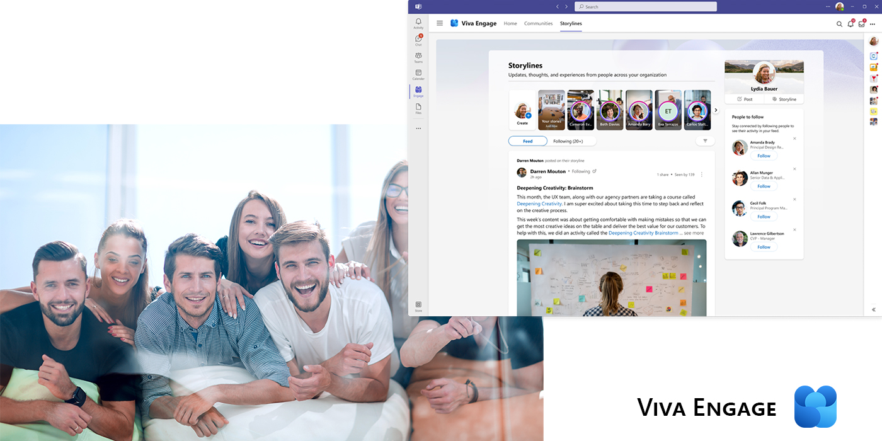Dismiss Cecil Folk follow suggestion

click(x=794, y=199)
